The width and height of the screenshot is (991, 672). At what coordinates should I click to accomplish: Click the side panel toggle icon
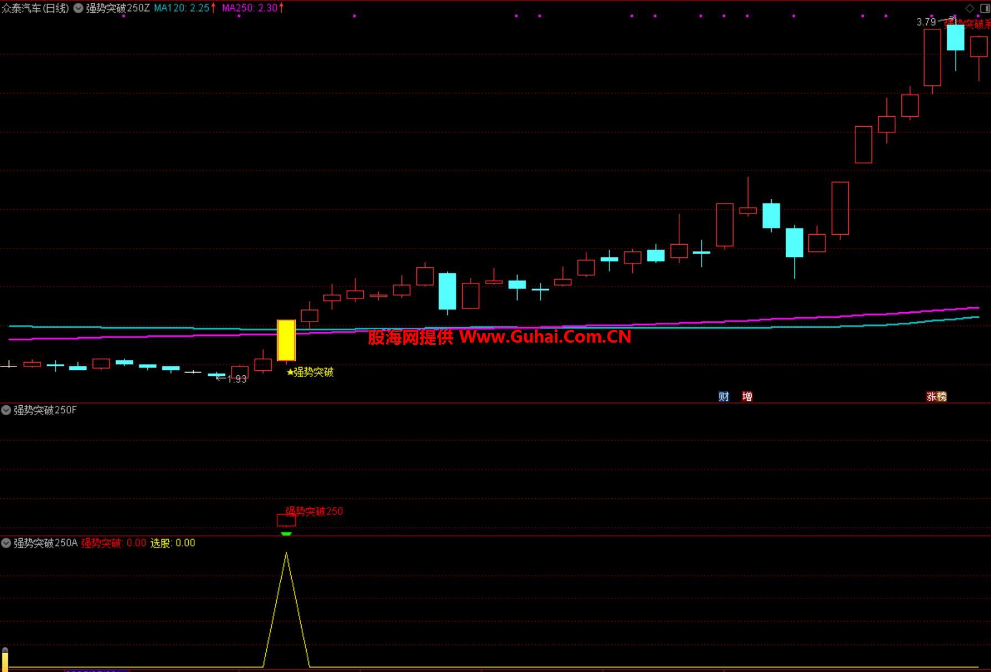tap(984, 8)
